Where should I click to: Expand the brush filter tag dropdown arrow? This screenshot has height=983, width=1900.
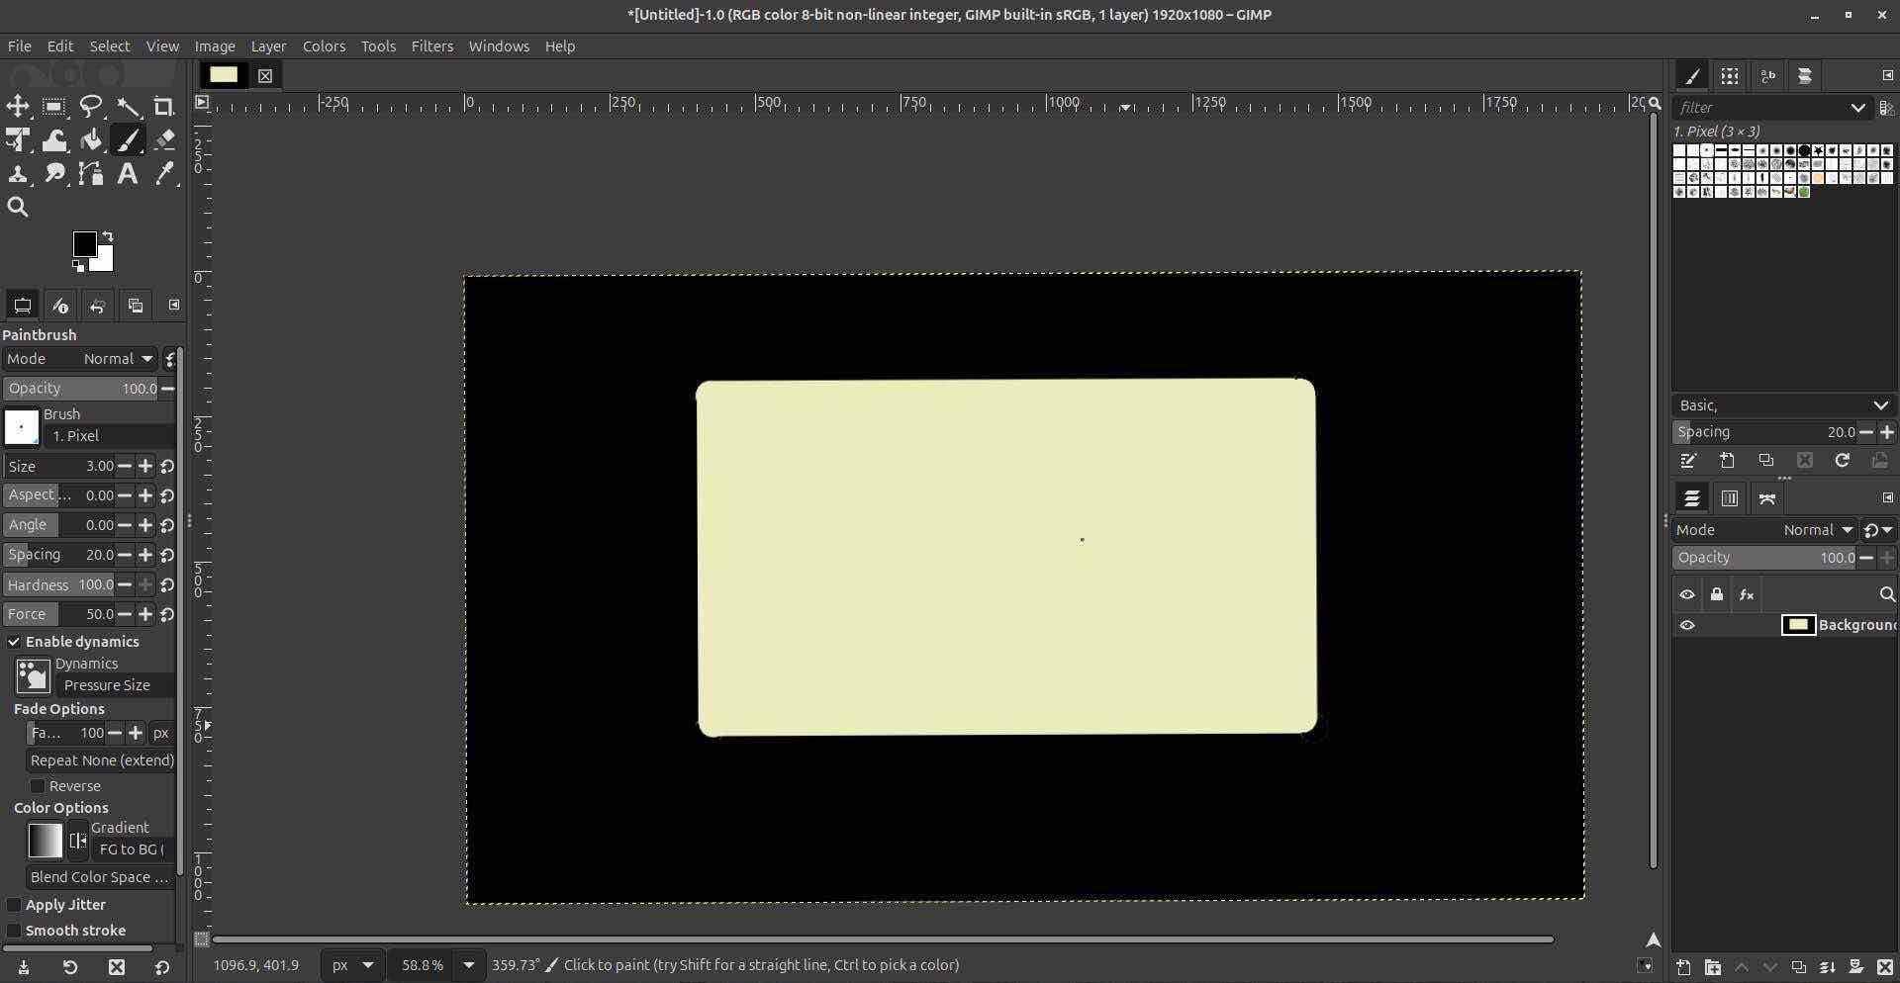tap(1857, 108)
